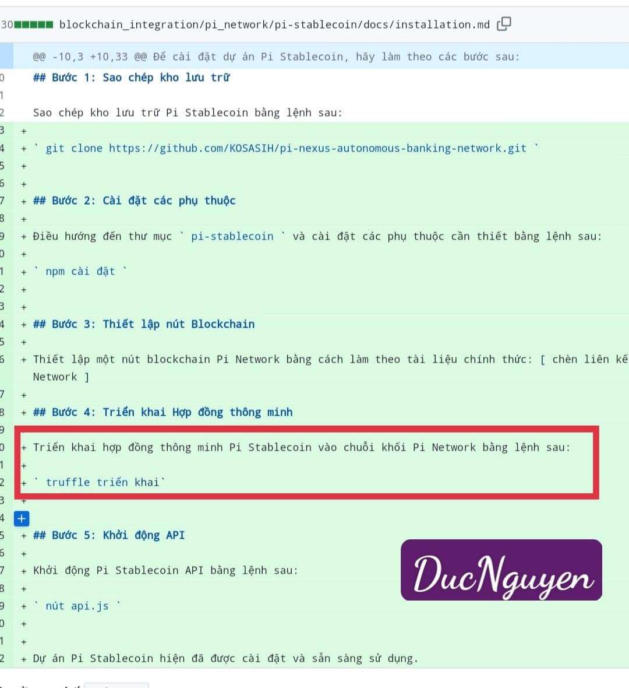Expand hidden lines above the hunk header

click(6, 57)
